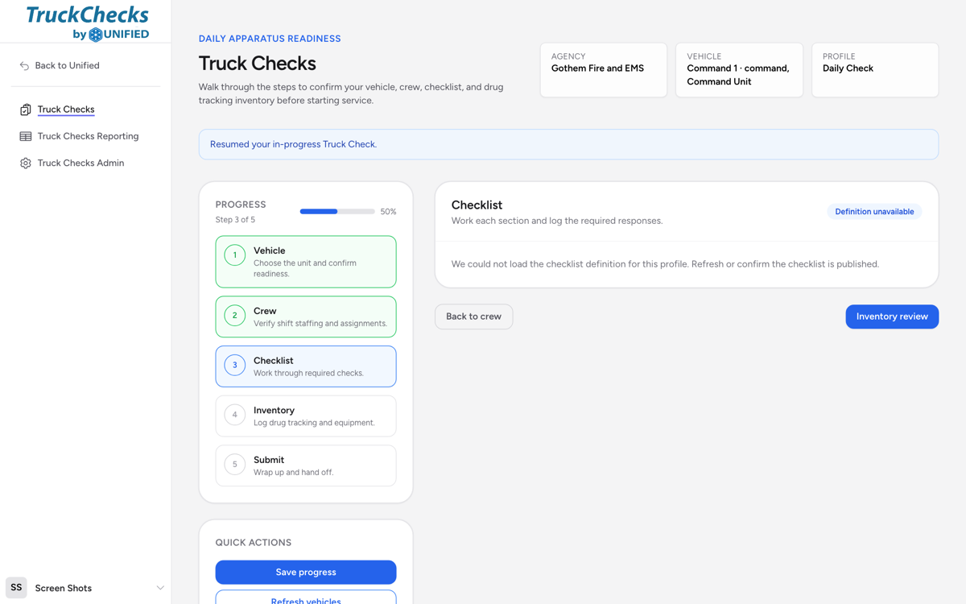
Task: Open Truck Checks Reporting page
Action: click(x=88, y=136)
